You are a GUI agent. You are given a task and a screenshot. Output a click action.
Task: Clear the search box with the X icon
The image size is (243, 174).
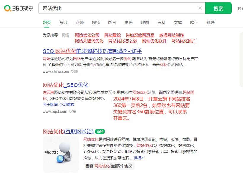point(200,8)
